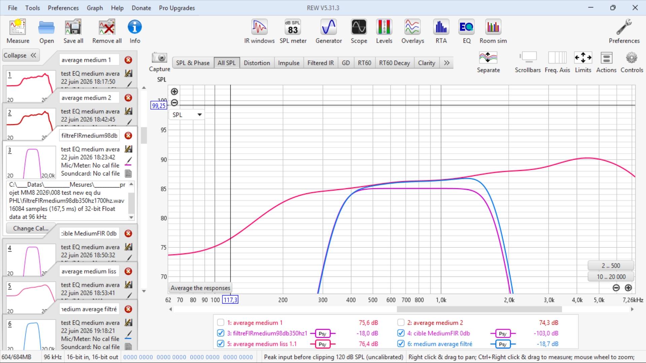Hide trace 5: average medium liss 1.1
The image size is (646, 363).
[221, 344]
